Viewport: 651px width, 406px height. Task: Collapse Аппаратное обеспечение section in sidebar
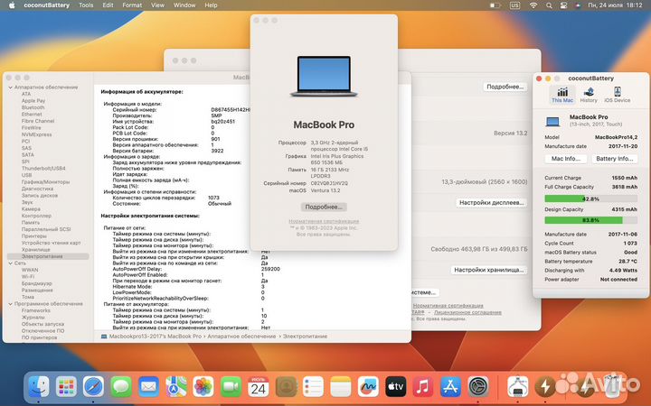tap(10, 88)
